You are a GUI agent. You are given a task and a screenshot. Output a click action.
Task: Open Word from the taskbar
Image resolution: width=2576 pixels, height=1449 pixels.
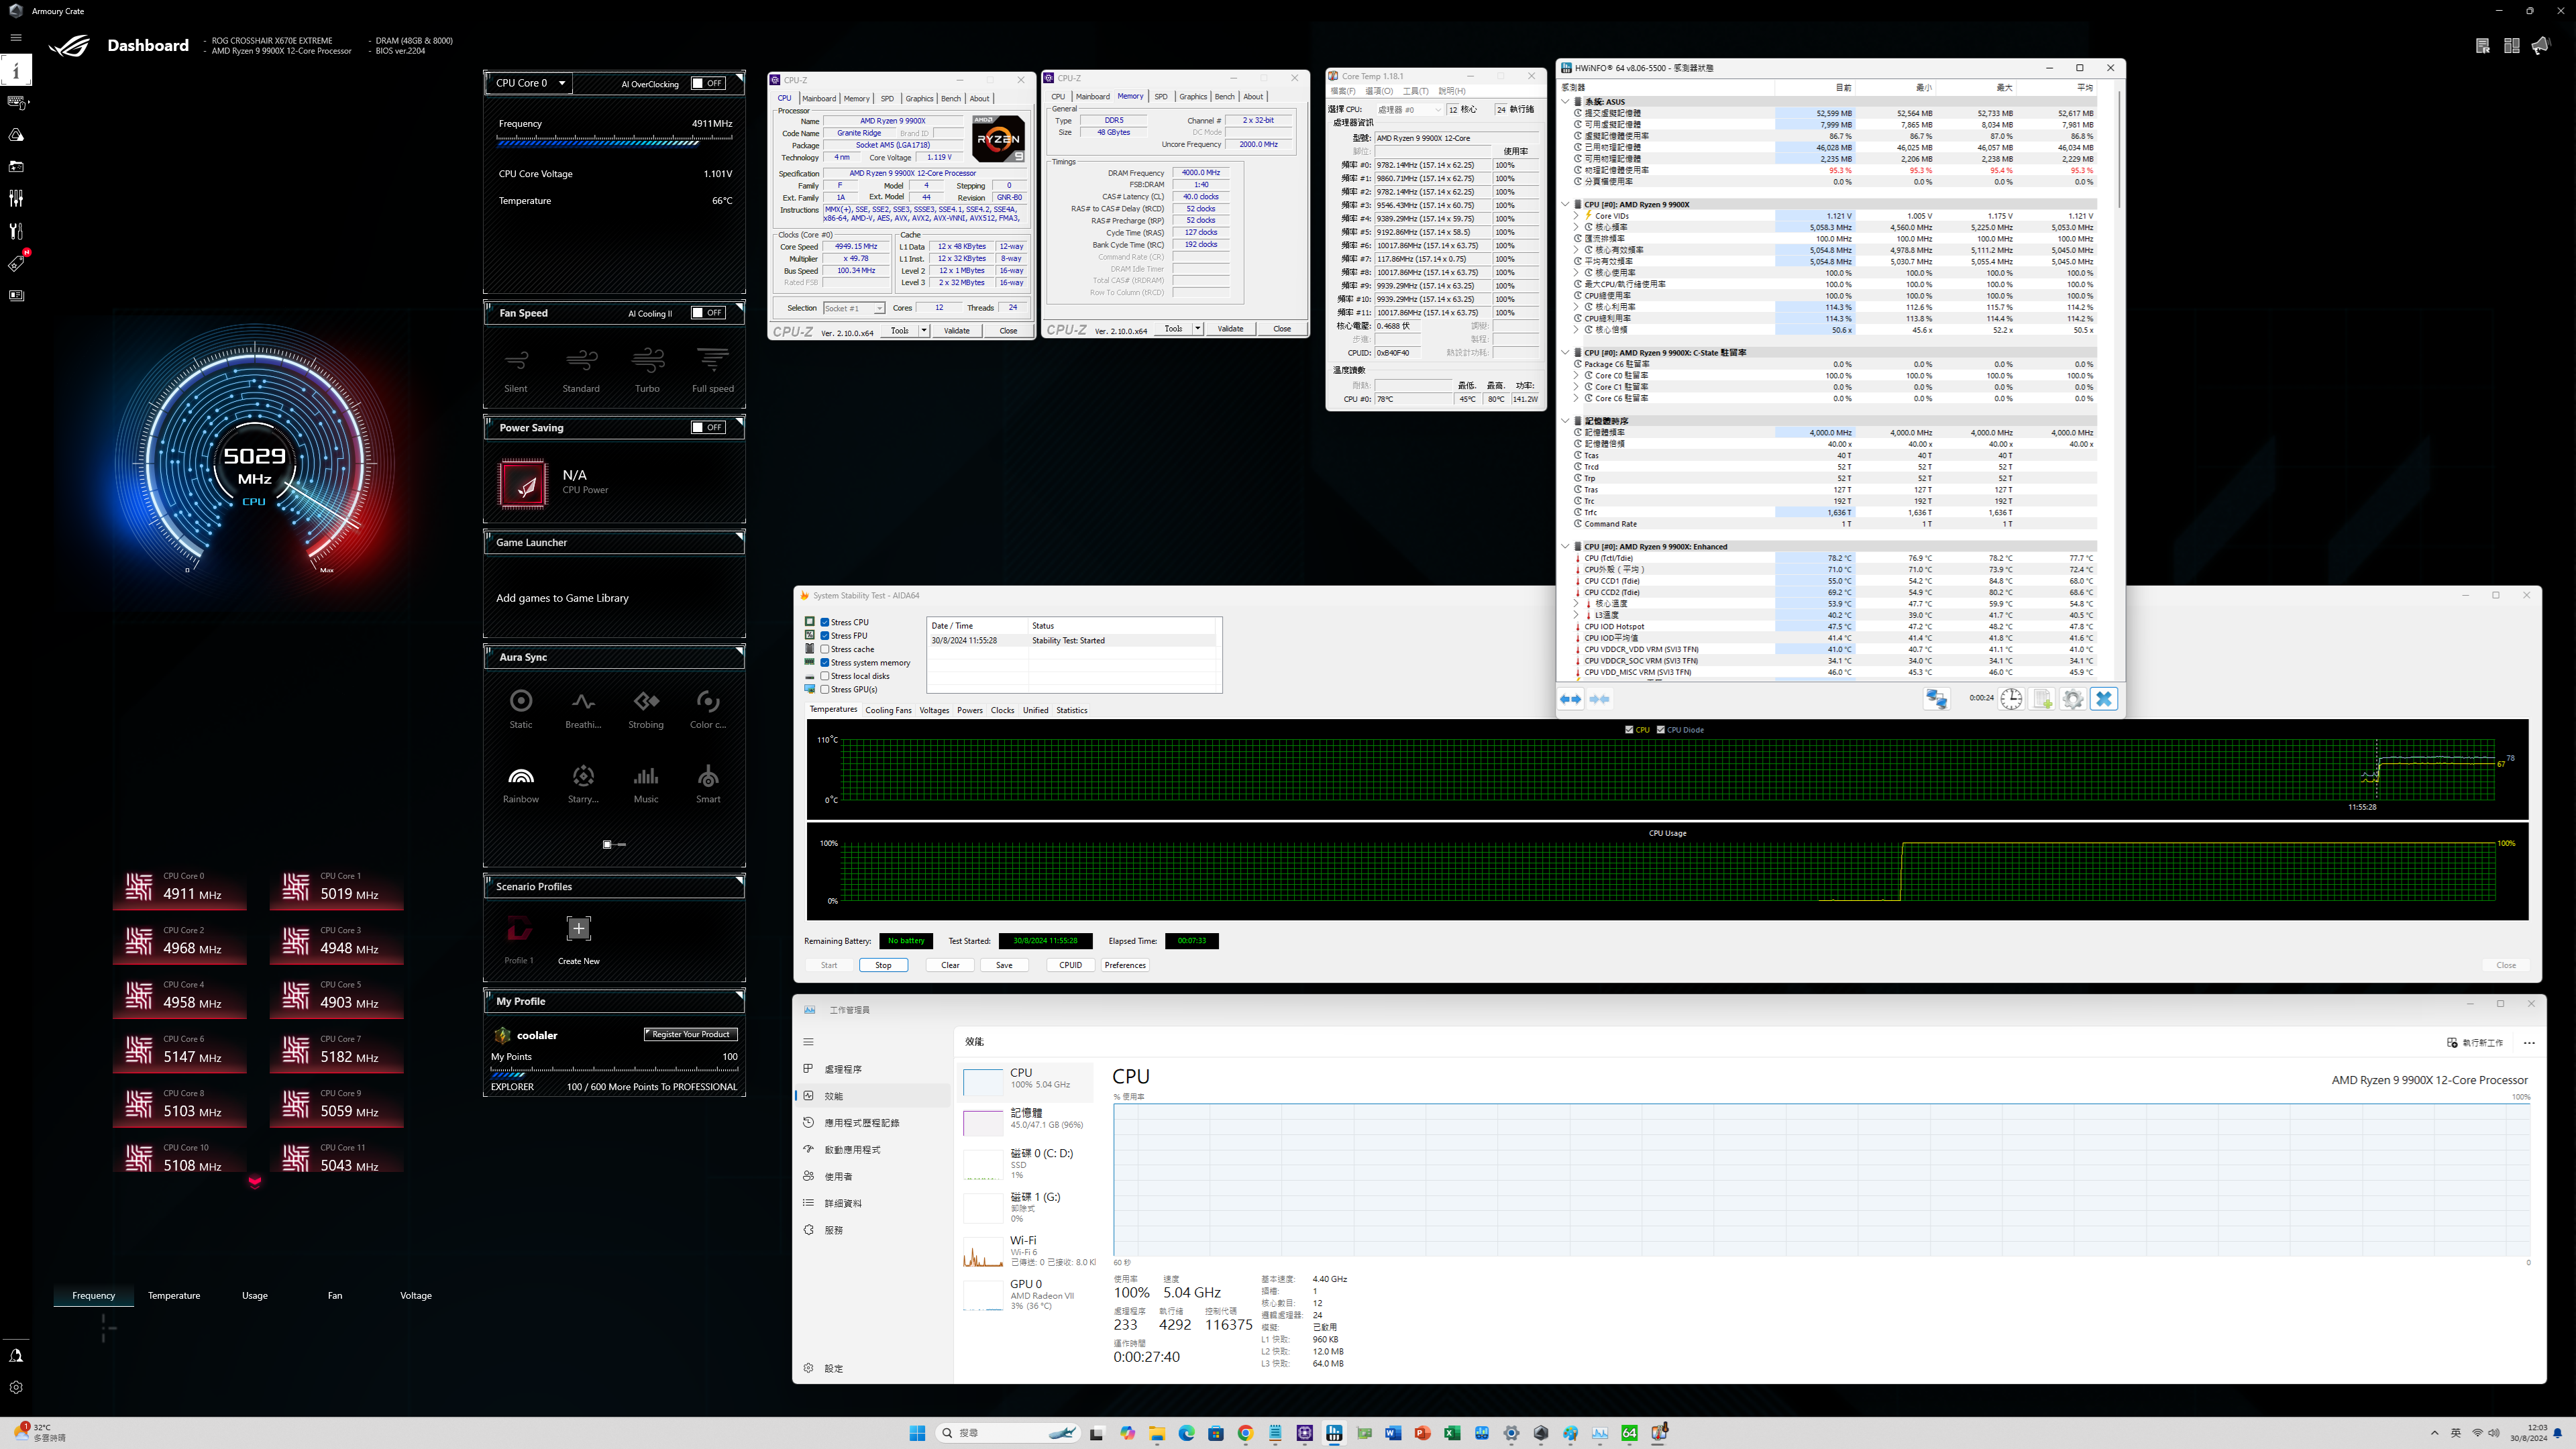1393,1433
